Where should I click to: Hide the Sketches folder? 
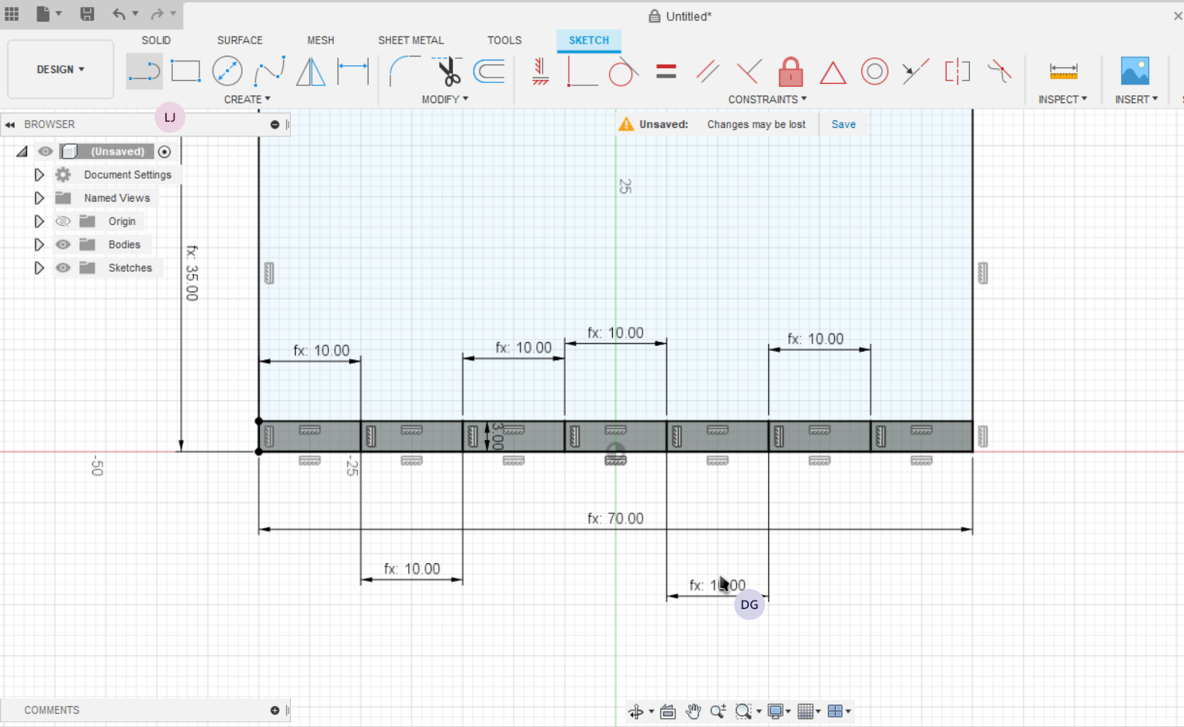[x=63, y=268]
